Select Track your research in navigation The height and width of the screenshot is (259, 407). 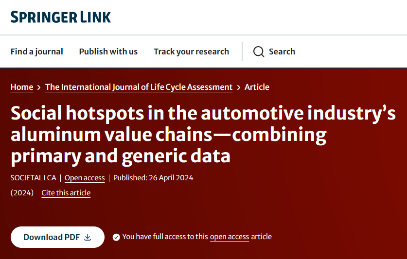pos(191,52)
